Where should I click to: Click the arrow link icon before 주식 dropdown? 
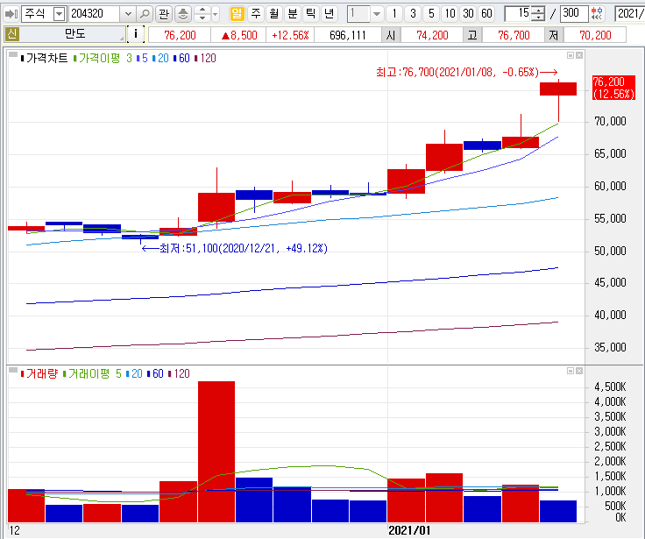[x=11, y=14]
